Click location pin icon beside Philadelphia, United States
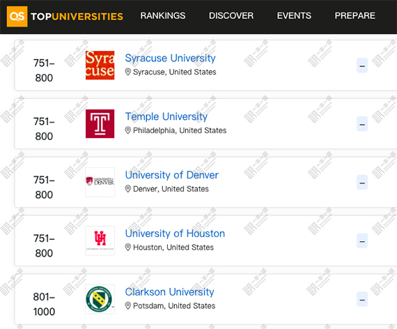 point(128,130)
